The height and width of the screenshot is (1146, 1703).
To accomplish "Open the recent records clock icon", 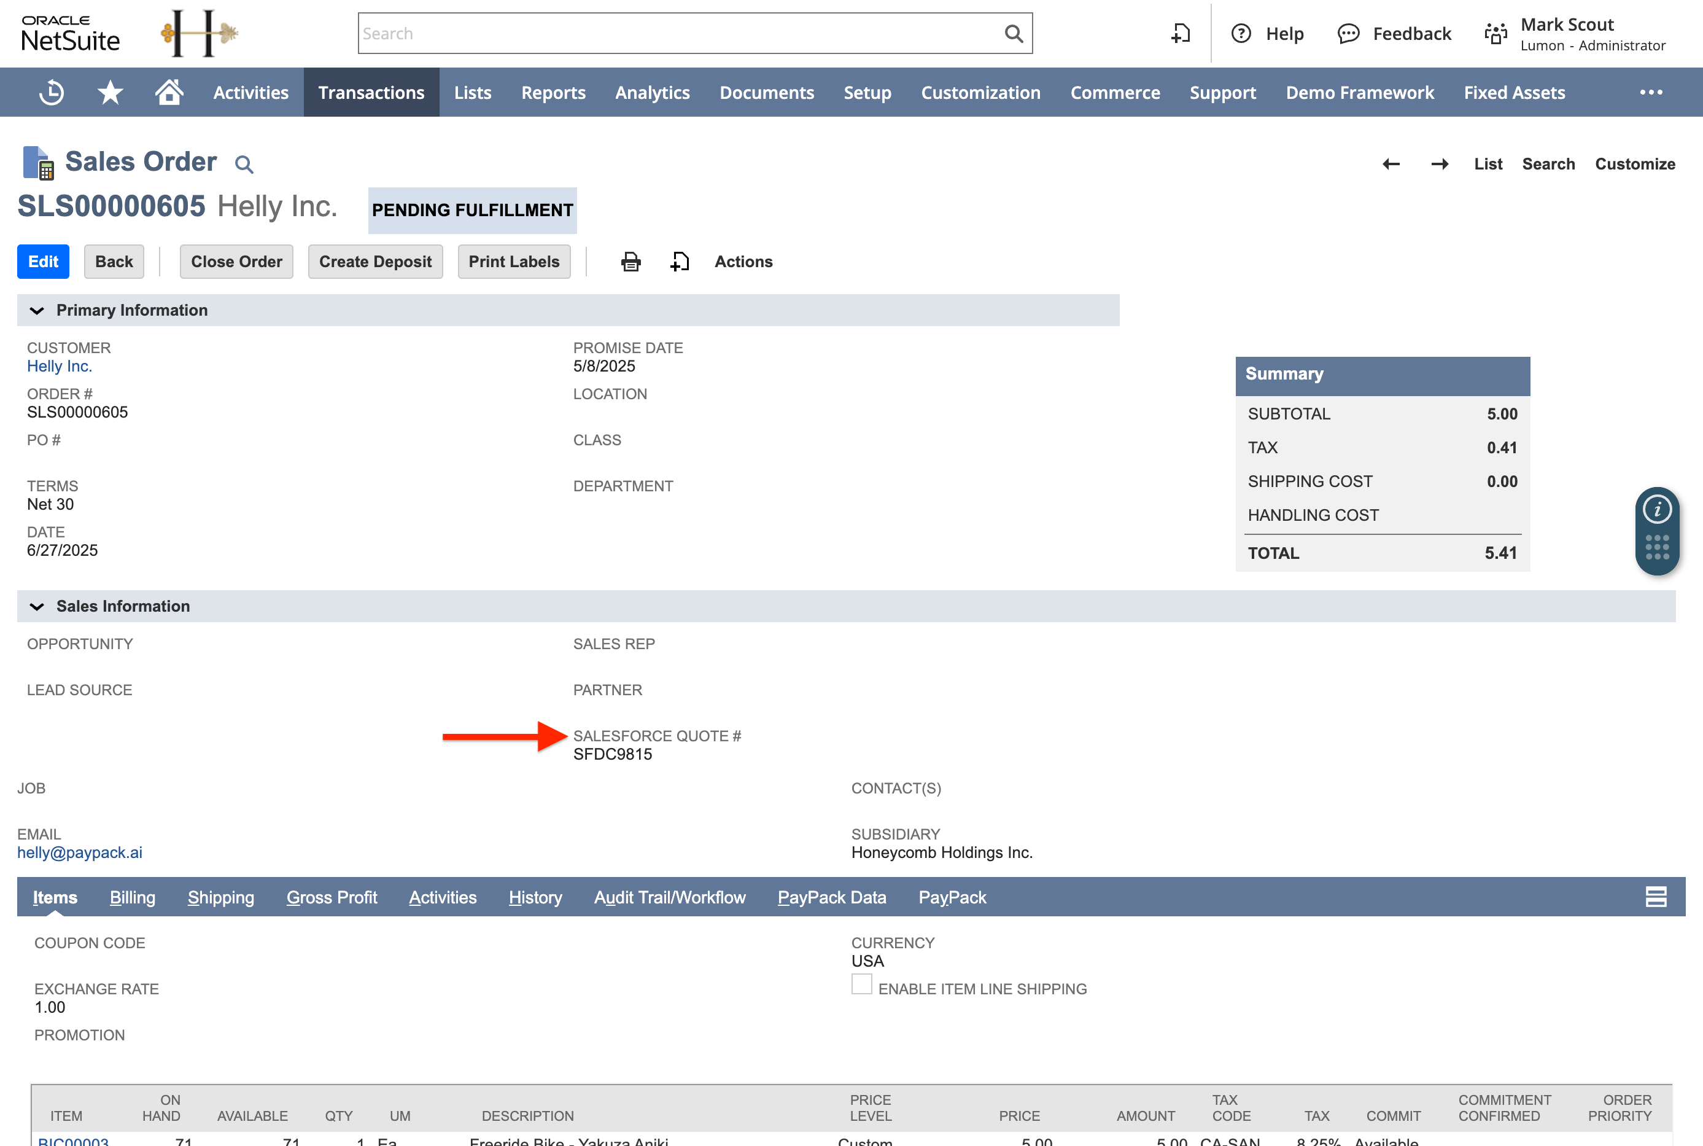I will [x=50, y=92].
